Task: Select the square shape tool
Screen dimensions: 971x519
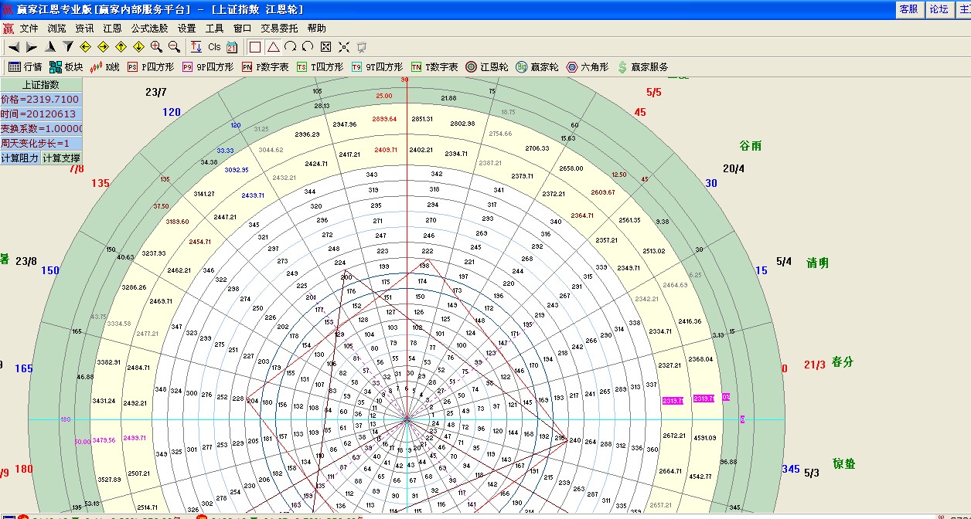Action: point(255,47)
